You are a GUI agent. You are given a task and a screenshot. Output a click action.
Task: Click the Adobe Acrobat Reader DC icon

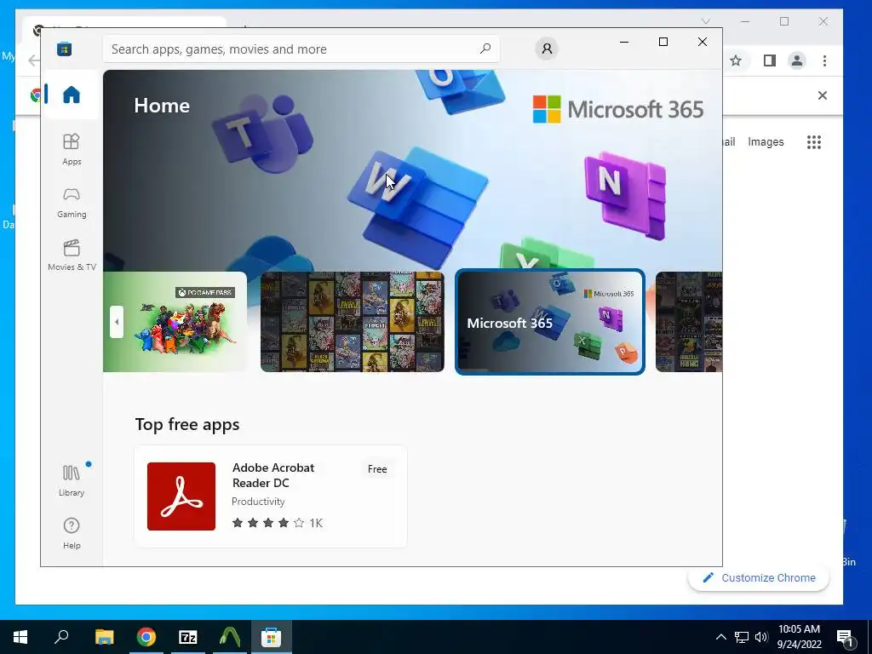tap(181, 496)
